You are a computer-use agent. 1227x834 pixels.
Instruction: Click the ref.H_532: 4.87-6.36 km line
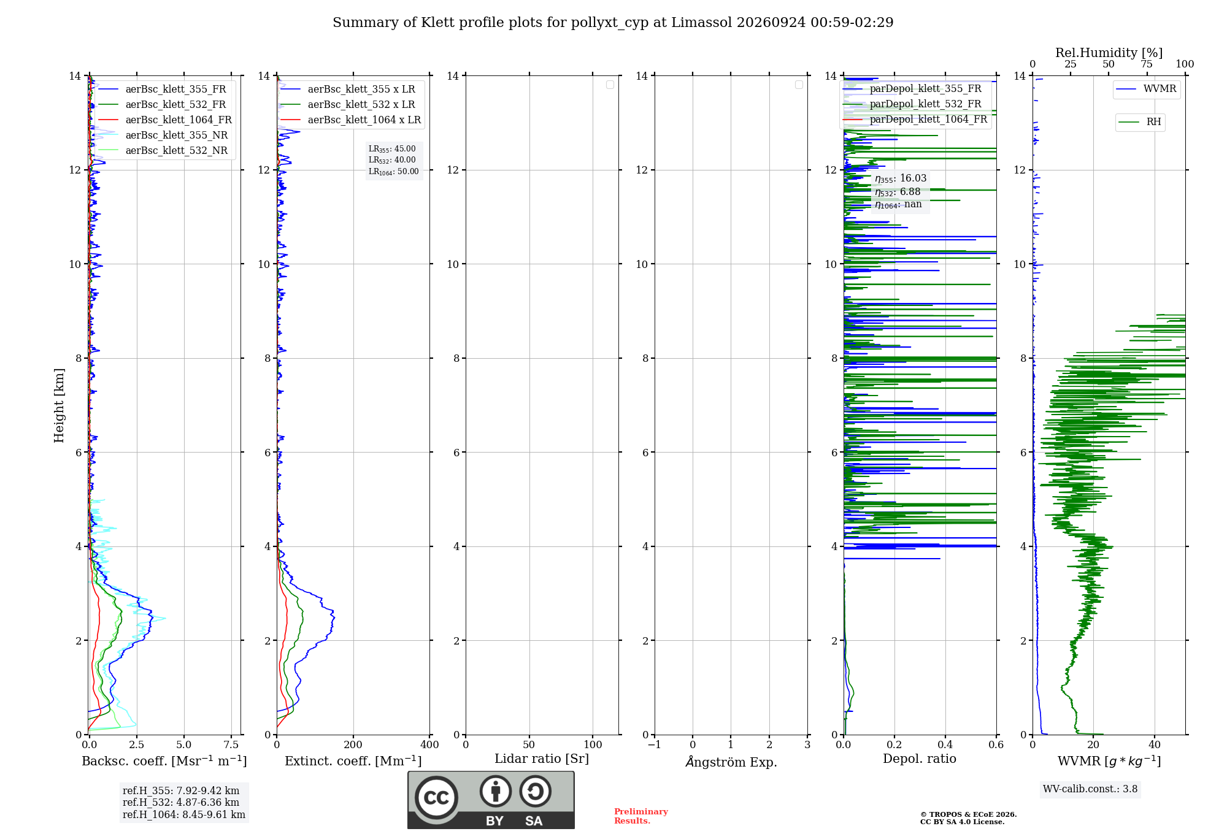pos(181,803)
